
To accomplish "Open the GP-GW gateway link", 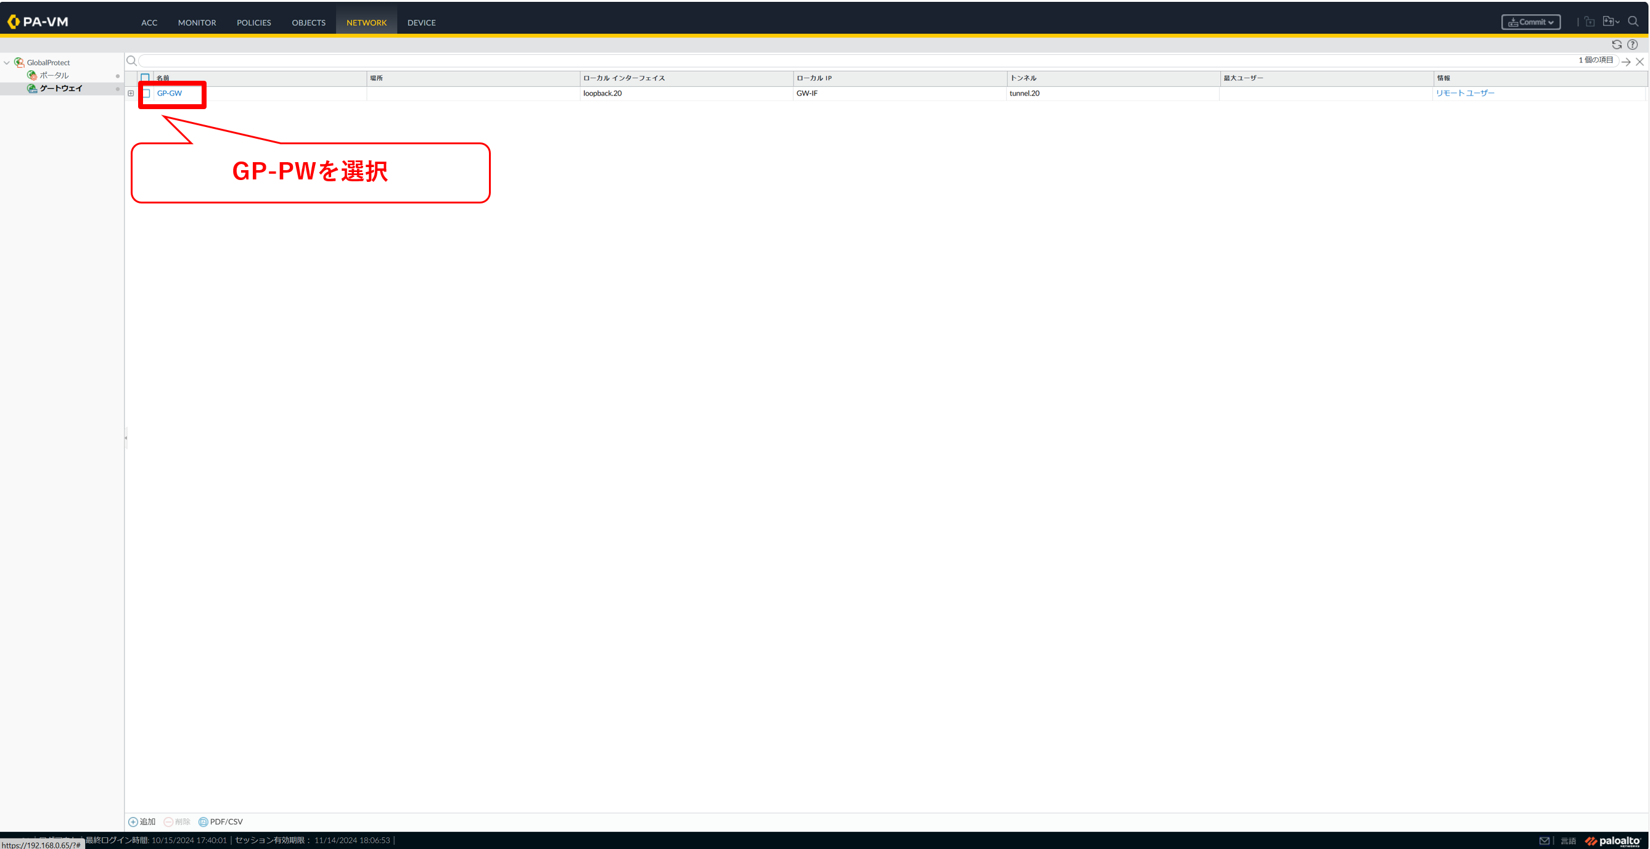I will 169,94.
